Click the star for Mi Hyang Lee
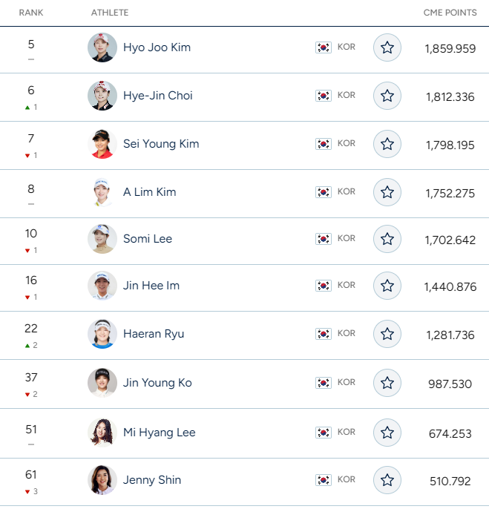 coord(387,432)
